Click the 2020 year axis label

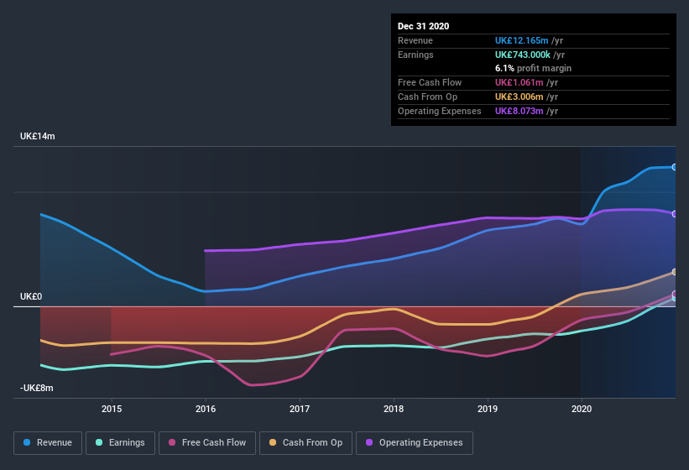pos(582,409)
